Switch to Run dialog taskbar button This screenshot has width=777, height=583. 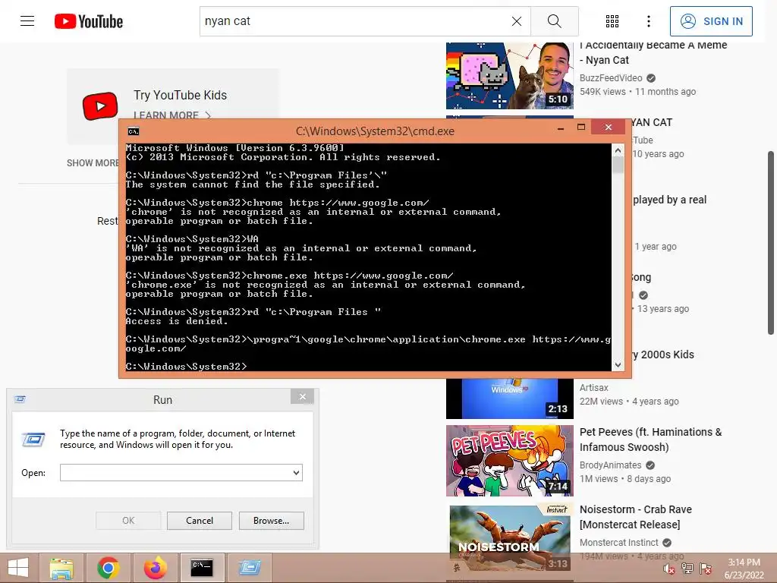point(250,568)
